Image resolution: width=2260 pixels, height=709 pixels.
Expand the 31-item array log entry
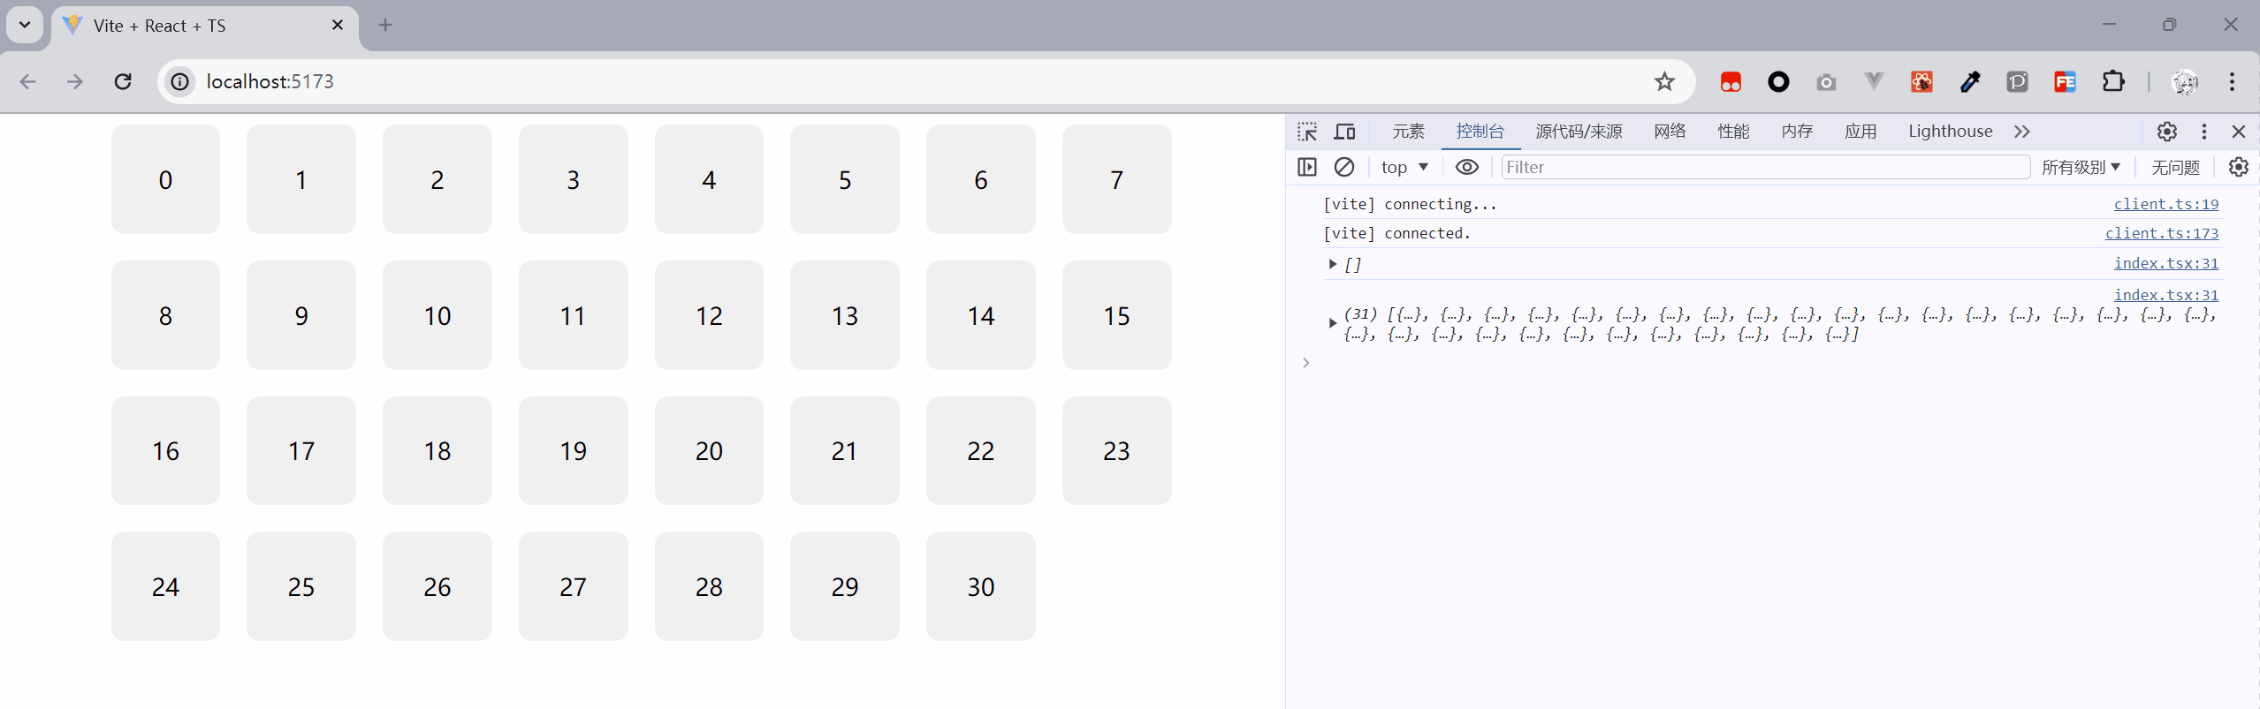tap(1333, 323)
